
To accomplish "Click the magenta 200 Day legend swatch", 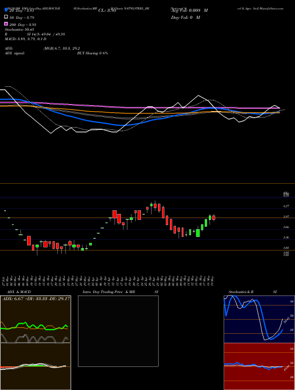I will click(6, 24).
